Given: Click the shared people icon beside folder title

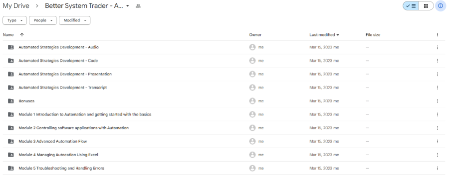Looking at the screenshot, I should [138, 6].
